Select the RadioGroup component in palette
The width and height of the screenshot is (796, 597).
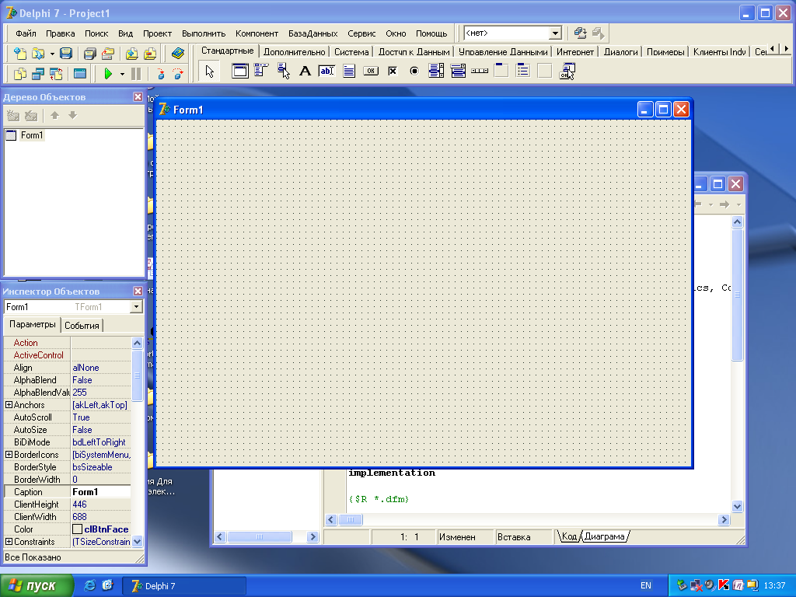tap(523, 71)
